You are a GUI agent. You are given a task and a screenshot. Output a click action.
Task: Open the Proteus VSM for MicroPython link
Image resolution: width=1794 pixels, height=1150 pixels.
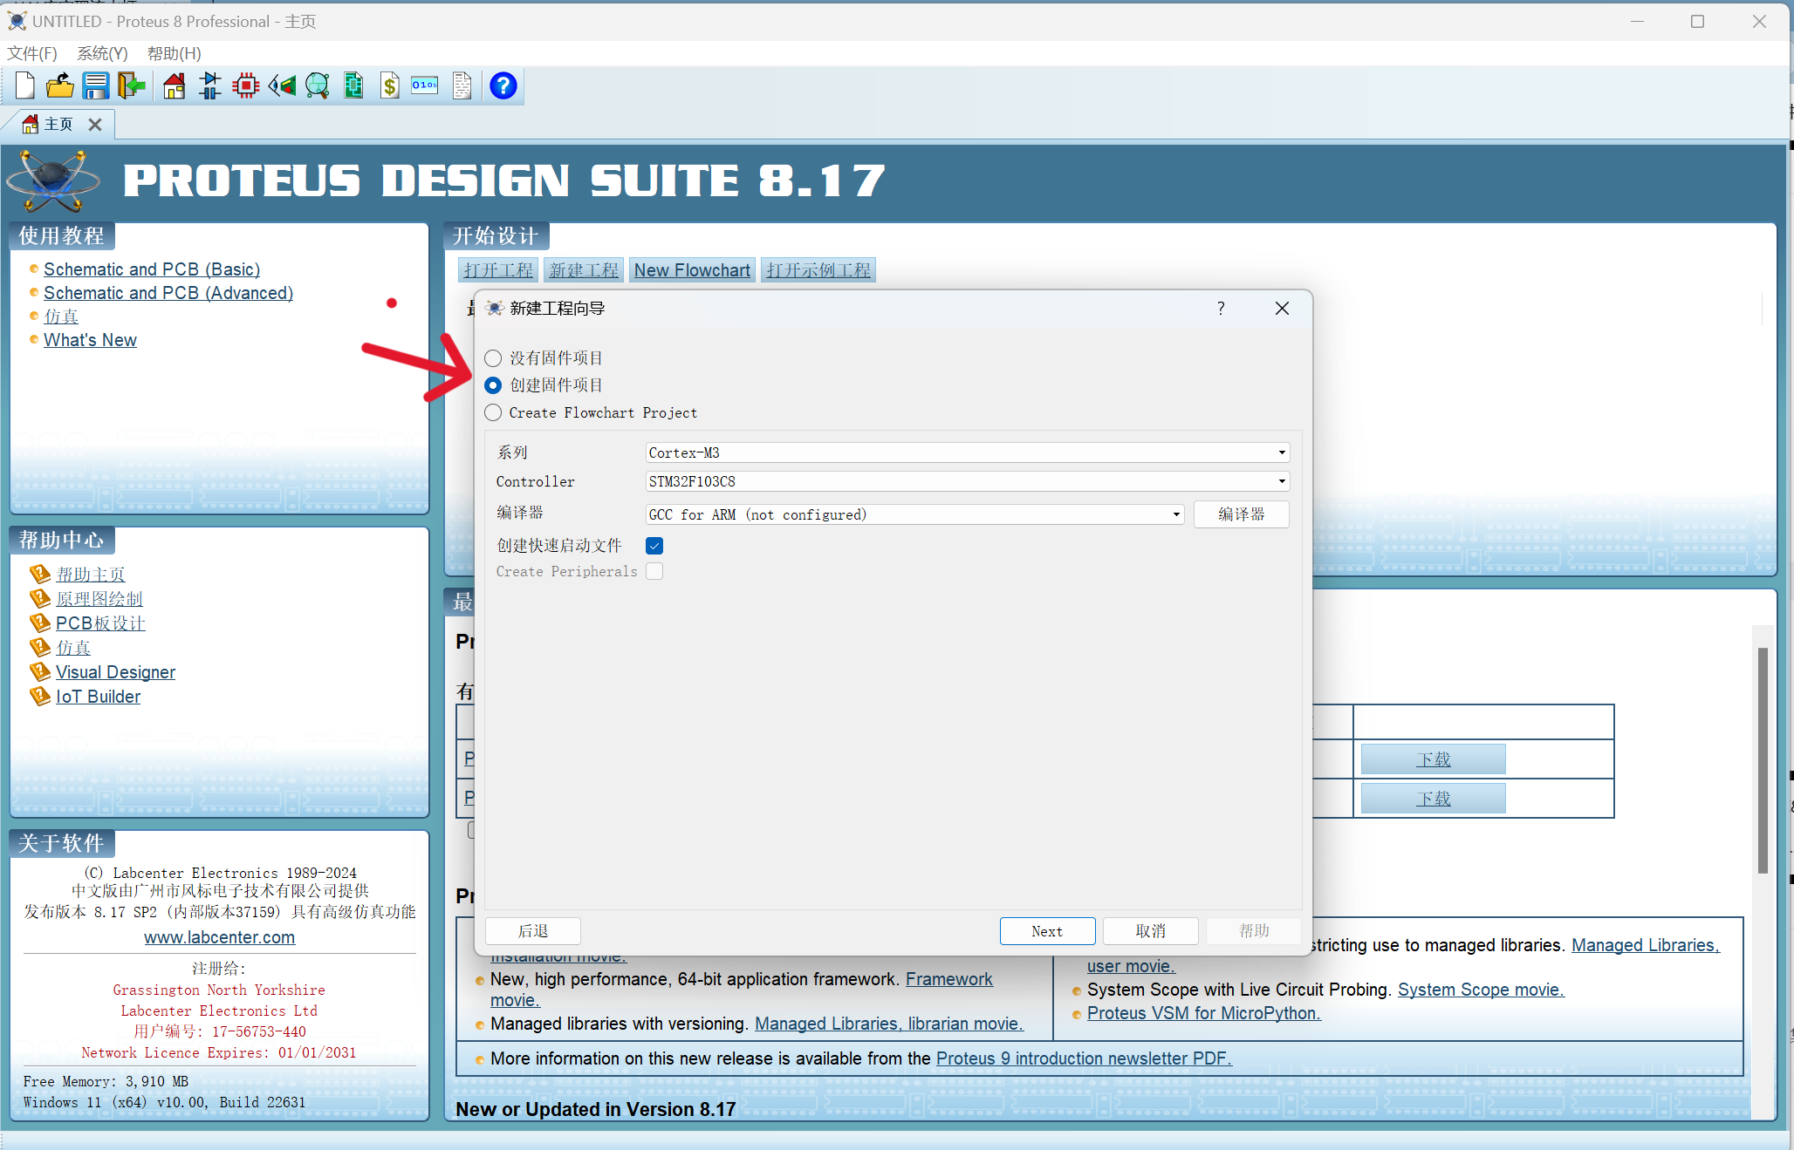(x=1204, y=1013)
